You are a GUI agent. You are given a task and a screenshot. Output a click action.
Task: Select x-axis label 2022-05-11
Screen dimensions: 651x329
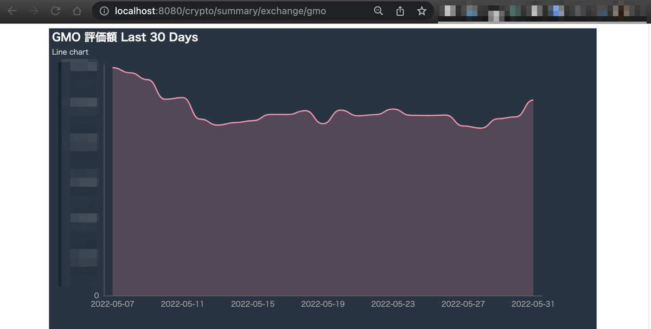(182, 304)
